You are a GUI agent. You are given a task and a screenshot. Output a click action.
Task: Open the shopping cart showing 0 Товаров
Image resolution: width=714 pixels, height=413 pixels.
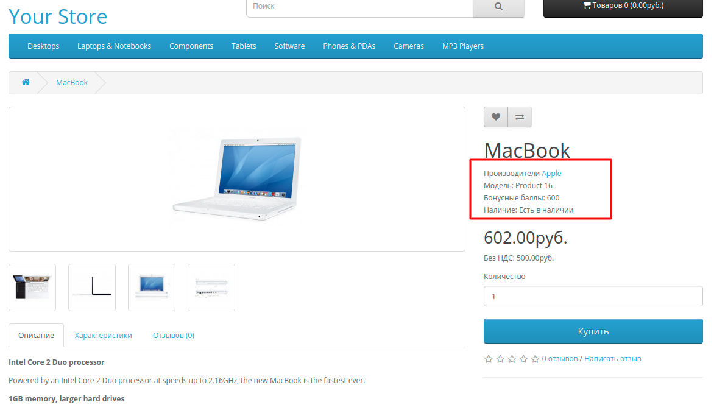[x=621, y=9]
